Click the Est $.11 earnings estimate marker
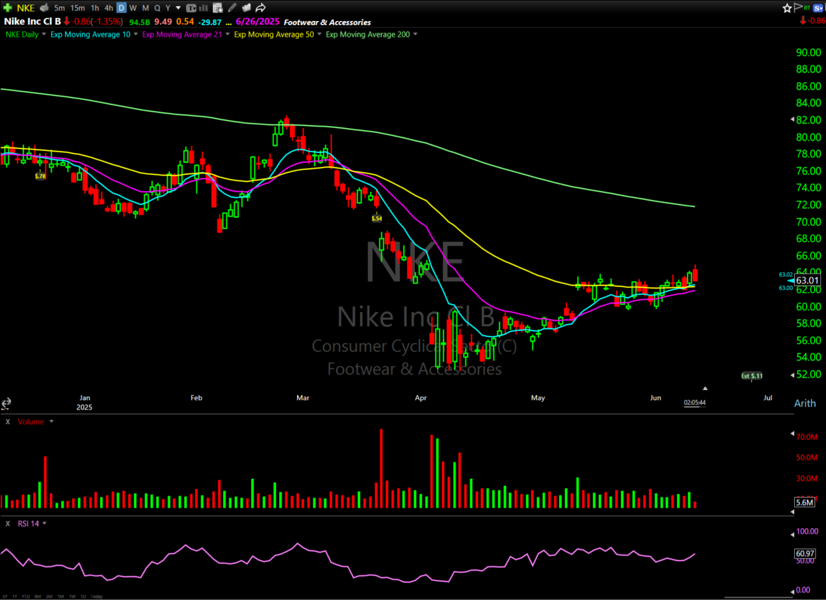Screen dimensions: 826x600 751,376
